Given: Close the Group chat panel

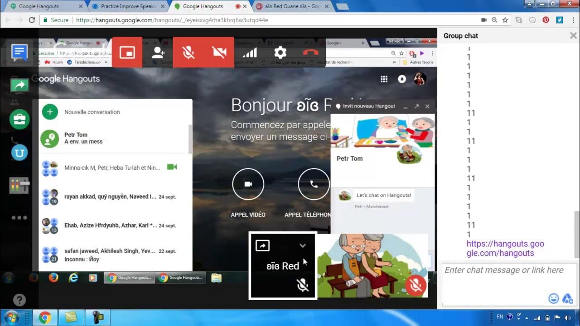Looking at the screenshot, I should click(573, 36).
